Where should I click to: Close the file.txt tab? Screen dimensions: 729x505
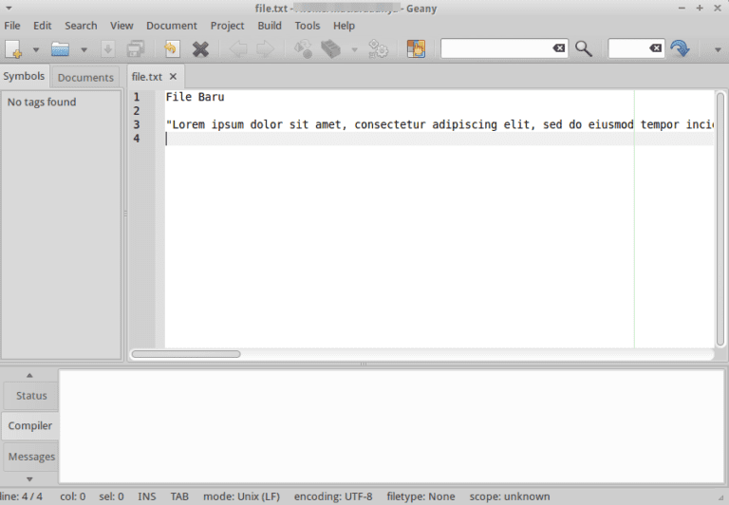173,76
